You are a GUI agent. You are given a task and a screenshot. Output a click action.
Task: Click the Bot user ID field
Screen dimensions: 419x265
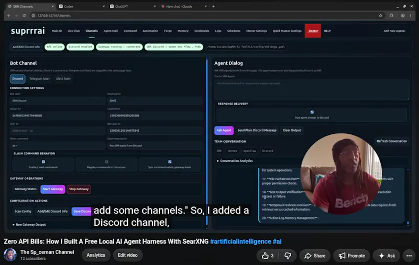155,131
